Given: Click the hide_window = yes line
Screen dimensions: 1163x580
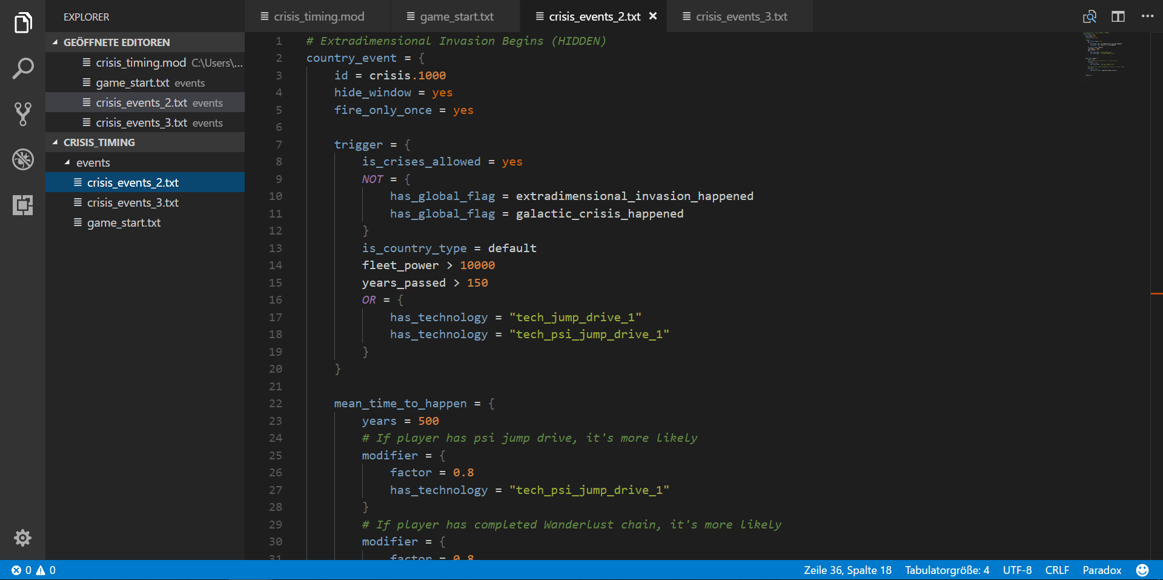Looking at the screenshot, I should (393, 93).
